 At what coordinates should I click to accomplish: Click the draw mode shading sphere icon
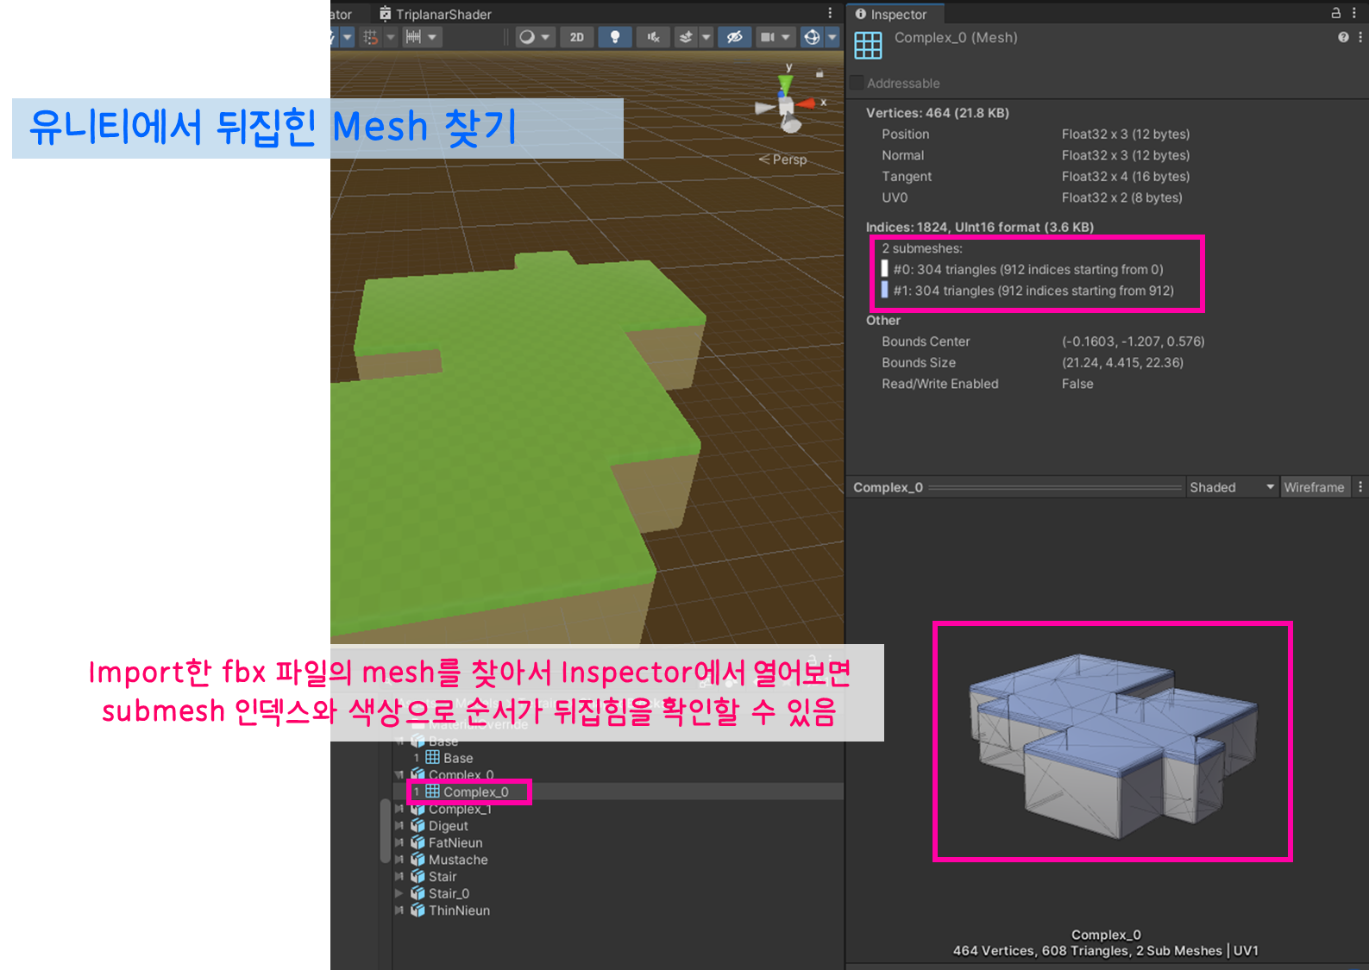click(x=526, y=37)
